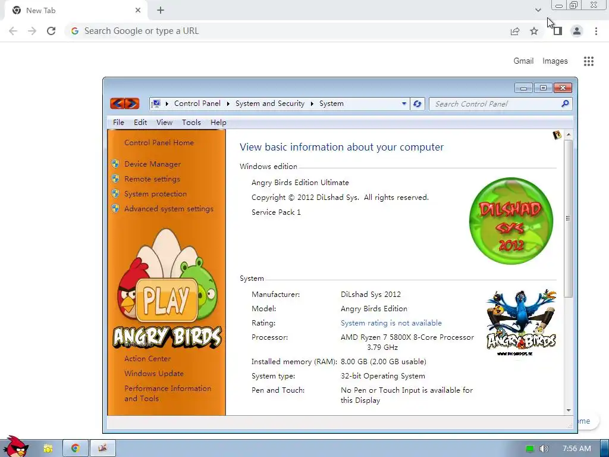The width and height of the screenshot is (609, 457).
Task: Close the New Tab tab
Action: click(x=138, y=11)
